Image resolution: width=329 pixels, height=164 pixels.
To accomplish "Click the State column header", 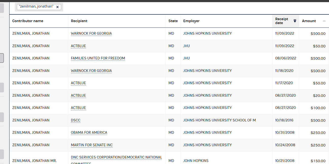I will point(173,21).
